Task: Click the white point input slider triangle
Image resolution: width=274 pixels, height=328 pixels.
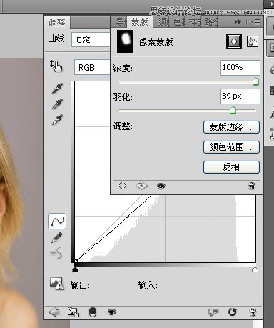Action: 255,269
